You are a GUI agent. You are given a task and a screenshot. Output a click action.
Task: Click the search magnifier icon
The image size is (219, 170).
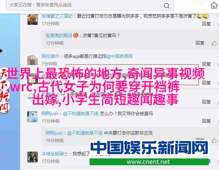pos(167,6)
